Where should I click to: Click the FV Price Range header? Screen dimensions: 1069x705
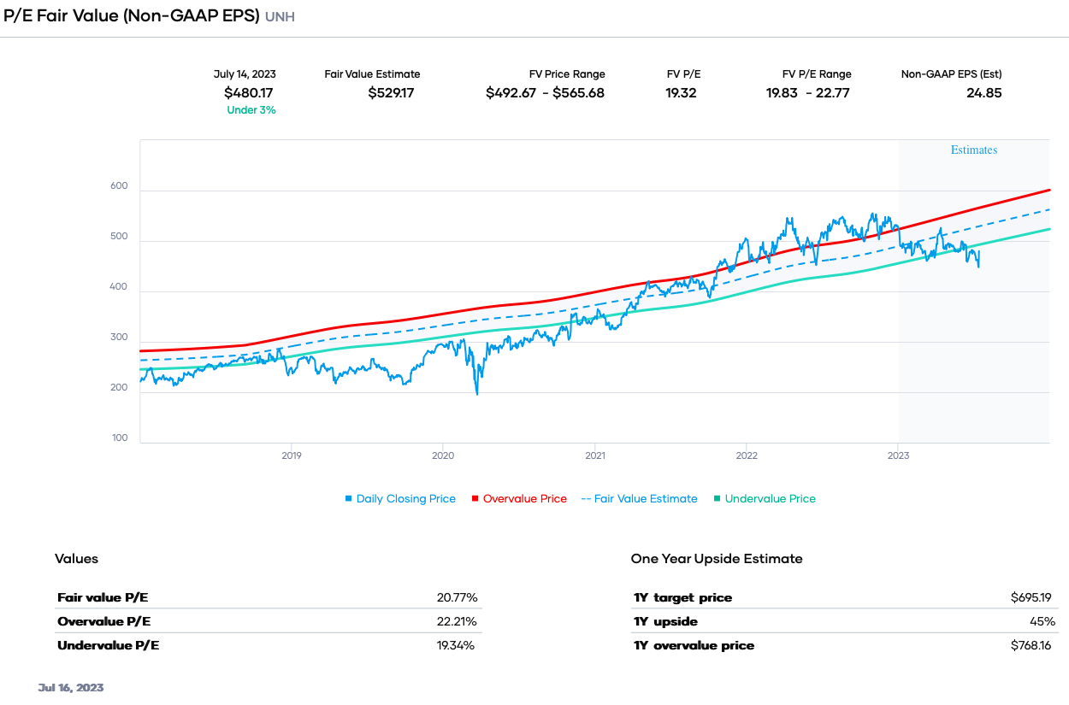pyautogui.click(x=567, y=74)
